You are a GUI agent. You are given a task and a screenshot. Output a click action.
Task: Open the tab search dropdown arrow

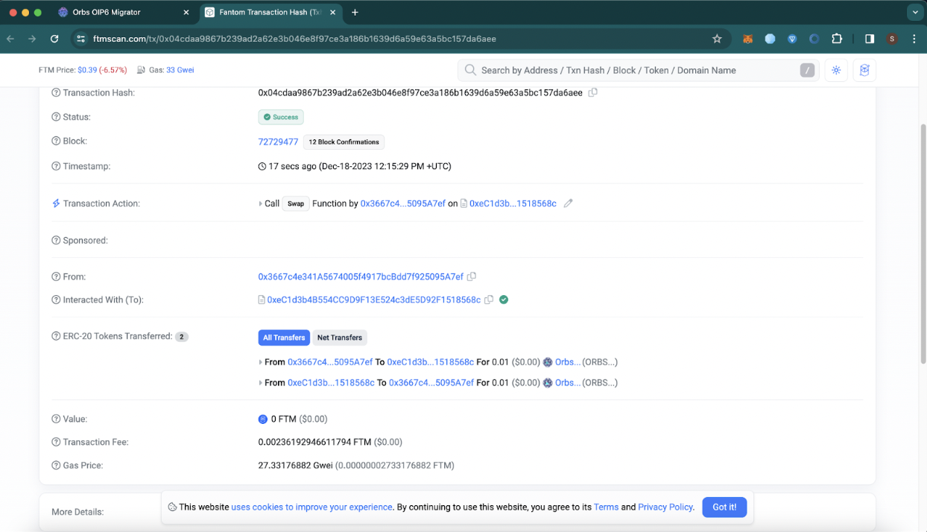915,12
